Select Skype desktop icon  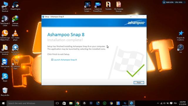5,77
